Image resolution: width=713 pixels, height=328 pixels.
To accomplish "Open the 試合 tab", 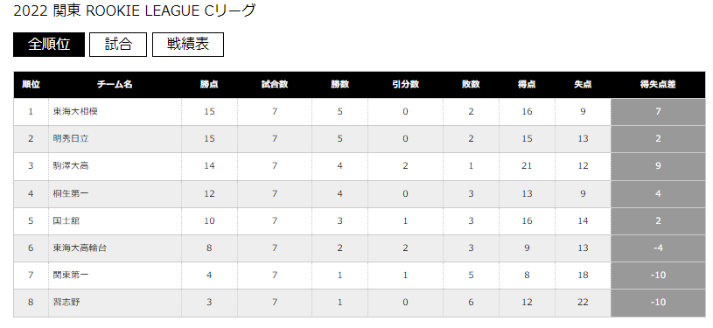I will (118, 45).
